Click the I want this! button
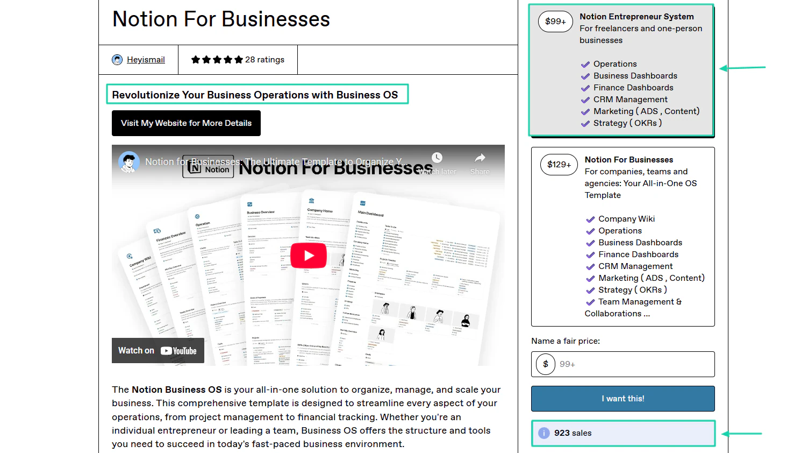Image resolution: width=801 pixels, height=453 pixels. (623, 399)
